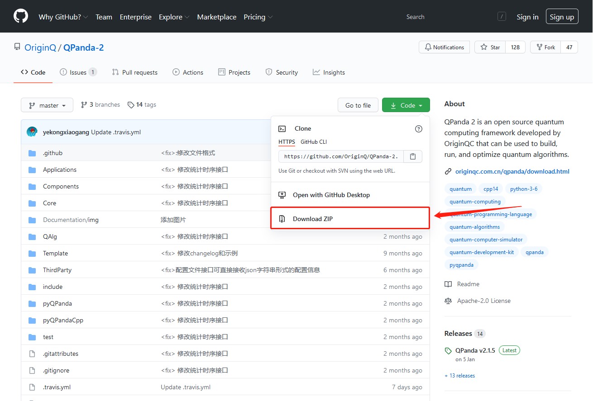
Task: Click the Star button
Action: [490, 47]
